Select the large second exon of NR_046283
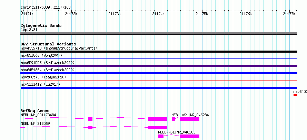 pos(189,136)
